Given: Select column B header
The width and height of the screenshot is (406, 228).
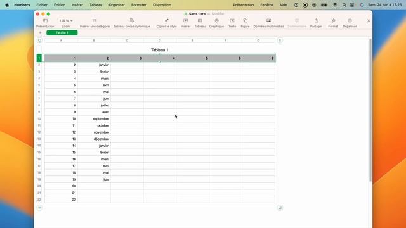Looking at the screenshot, I should pos(94,41).
